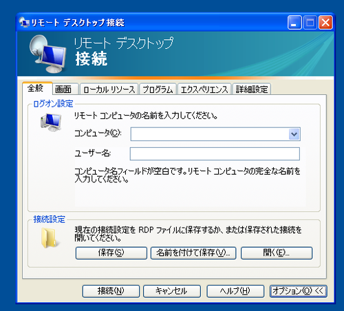This screenshot has width=344, height=311.
Task: Collapse options with オプション(O) << button
Action: click(298, 291)
